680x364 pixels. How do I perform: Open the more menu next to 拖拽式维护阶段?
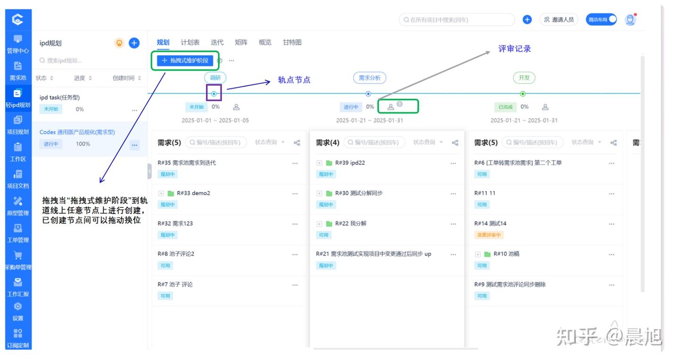[x=231, y=60]
